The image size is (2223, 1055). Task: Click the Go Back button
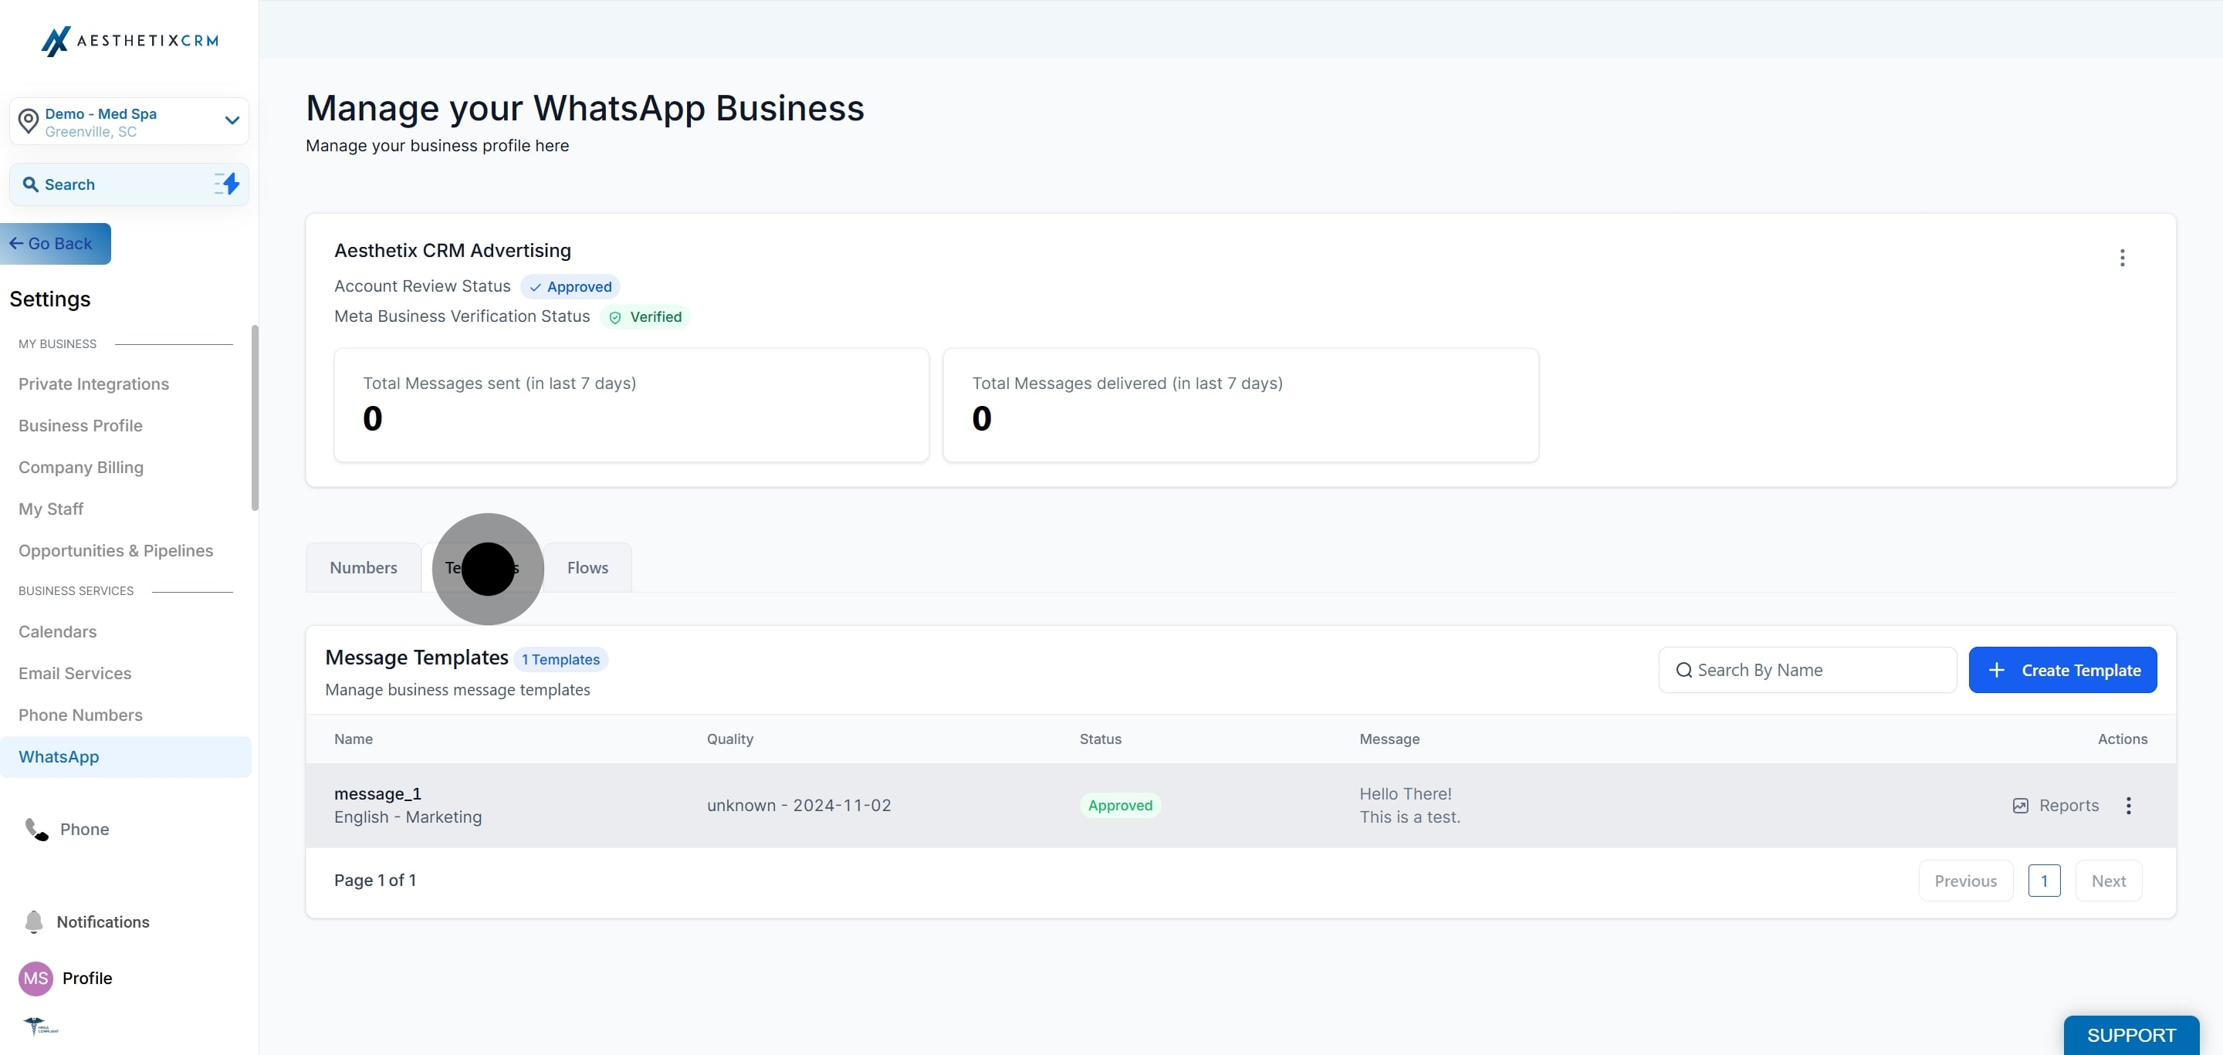[56, 243]
